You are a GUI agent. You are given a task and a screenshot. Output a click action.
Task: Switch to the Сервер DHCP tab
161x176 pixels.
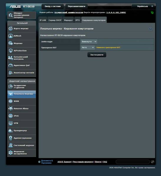click(55, 20)
